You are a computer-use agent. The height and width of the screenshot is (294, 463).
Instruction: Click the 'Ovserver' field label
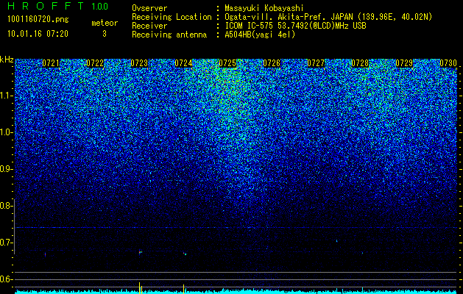coord(149,9)
